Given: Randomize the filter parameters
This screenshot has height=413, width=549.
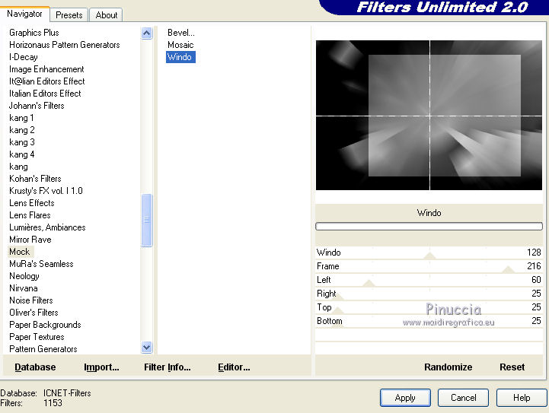Looking at the screenshot, I should tap(448, 367).
